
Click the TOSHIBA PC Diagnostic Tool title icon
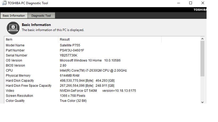pos(4,3)
